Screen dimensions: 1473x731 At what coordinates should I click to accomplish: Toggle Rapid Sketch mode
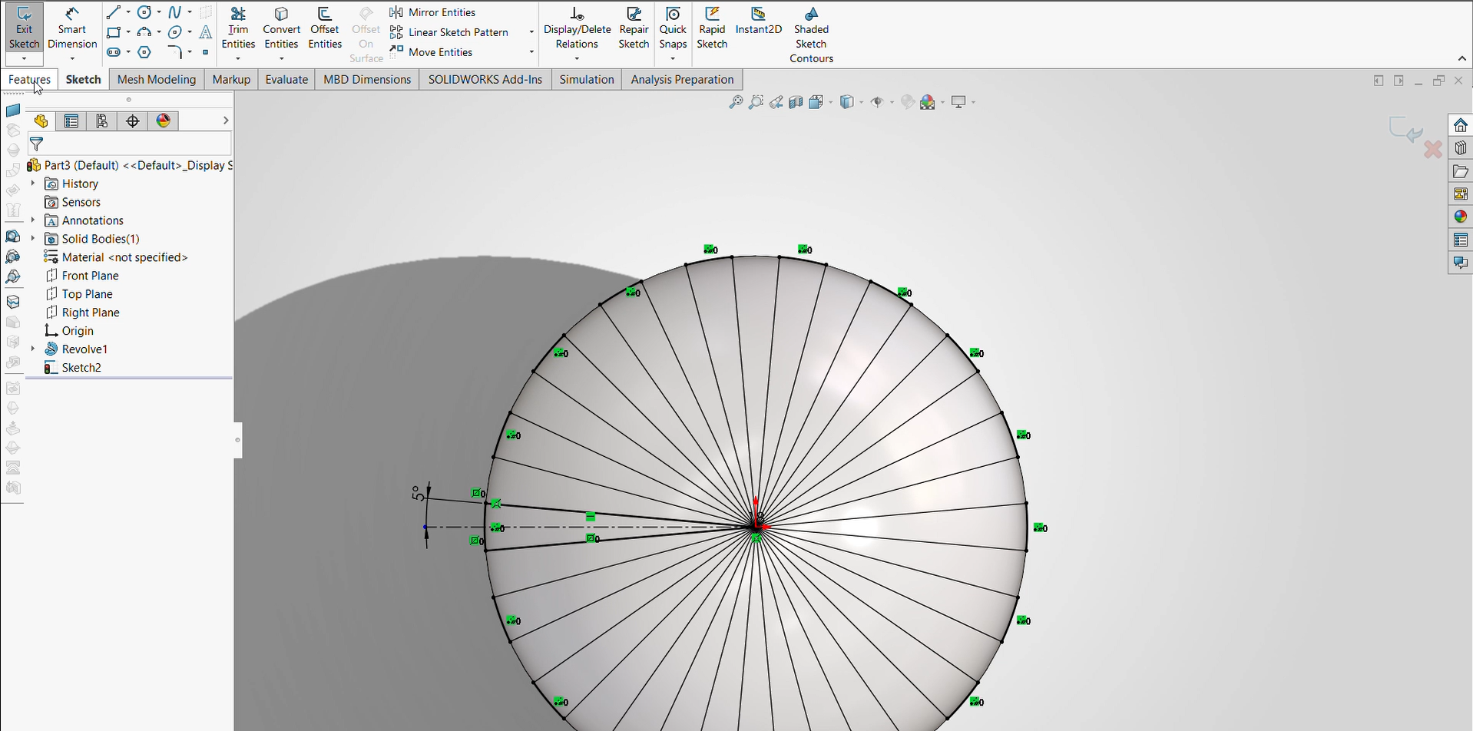pos(712,28)
